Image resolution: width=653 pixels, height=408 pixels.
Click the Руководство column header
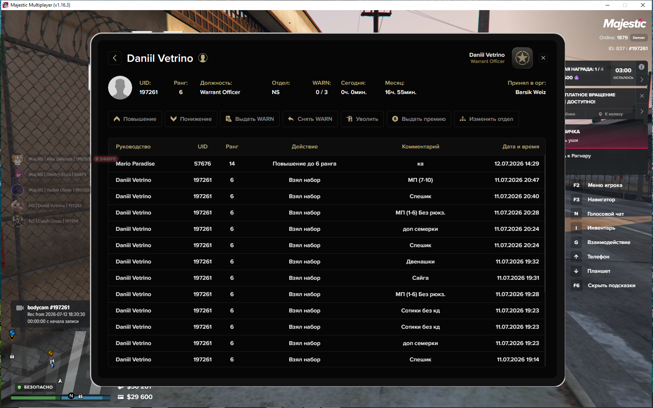pos(133,146)
